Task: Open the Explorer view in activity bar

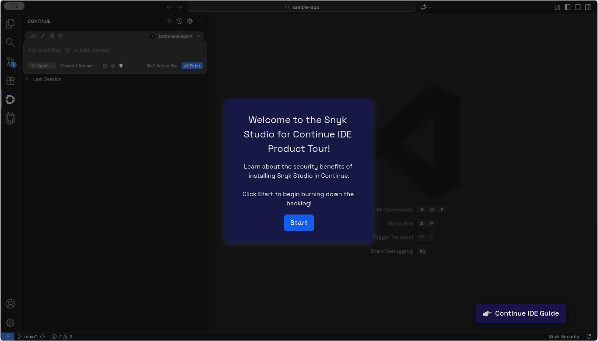Action: coord(10,24)
